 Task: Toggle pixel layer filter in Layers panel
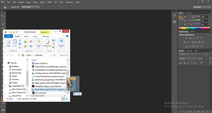click(x=192, y=54)
